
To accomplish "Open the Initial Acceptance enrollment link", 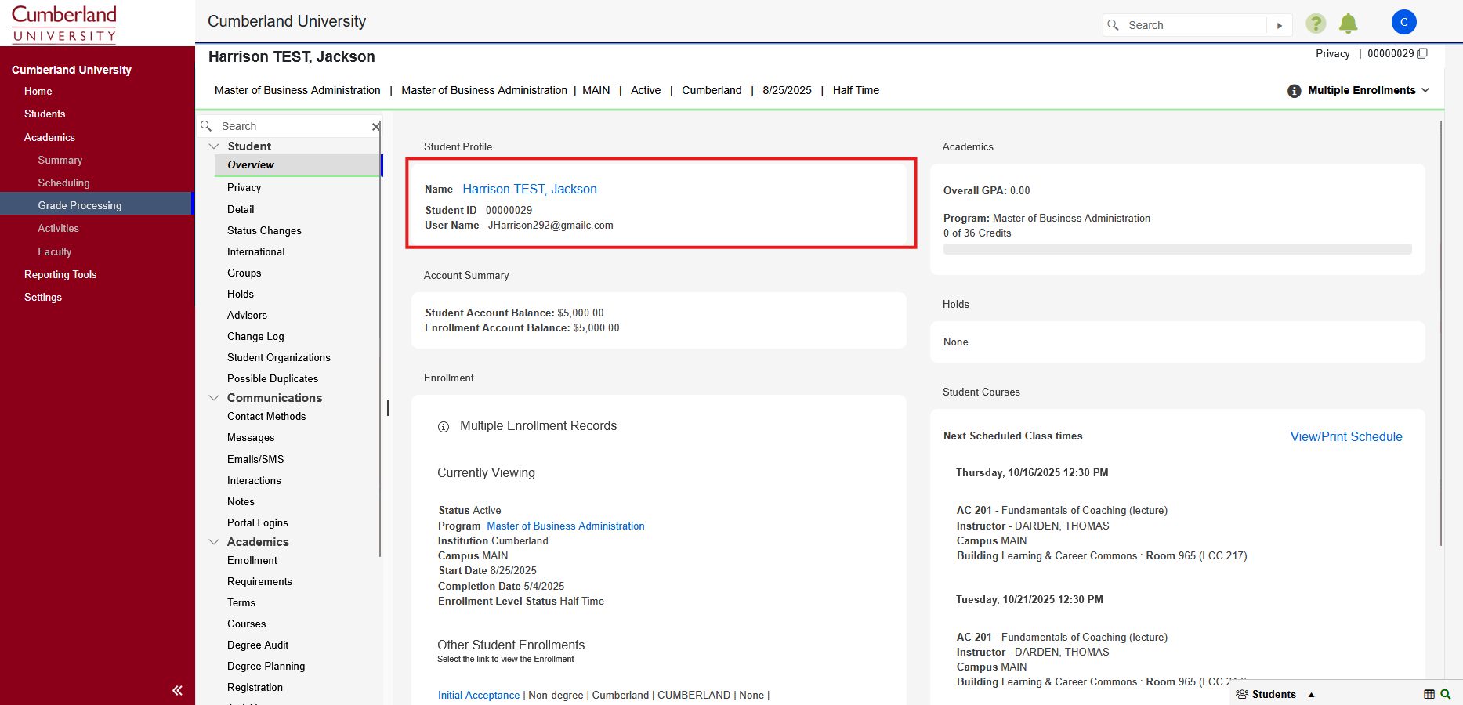I will (479, 695).
